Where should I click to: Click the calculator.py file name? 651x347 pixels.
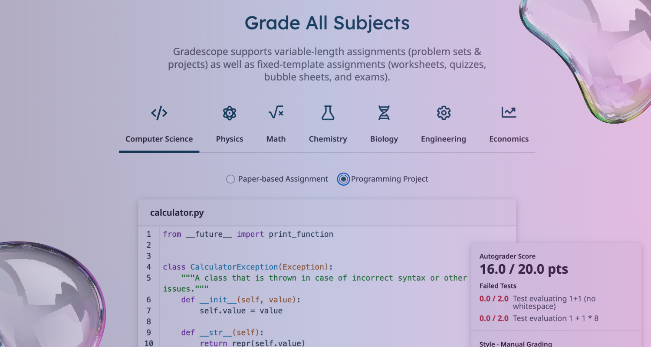point(177,213)
